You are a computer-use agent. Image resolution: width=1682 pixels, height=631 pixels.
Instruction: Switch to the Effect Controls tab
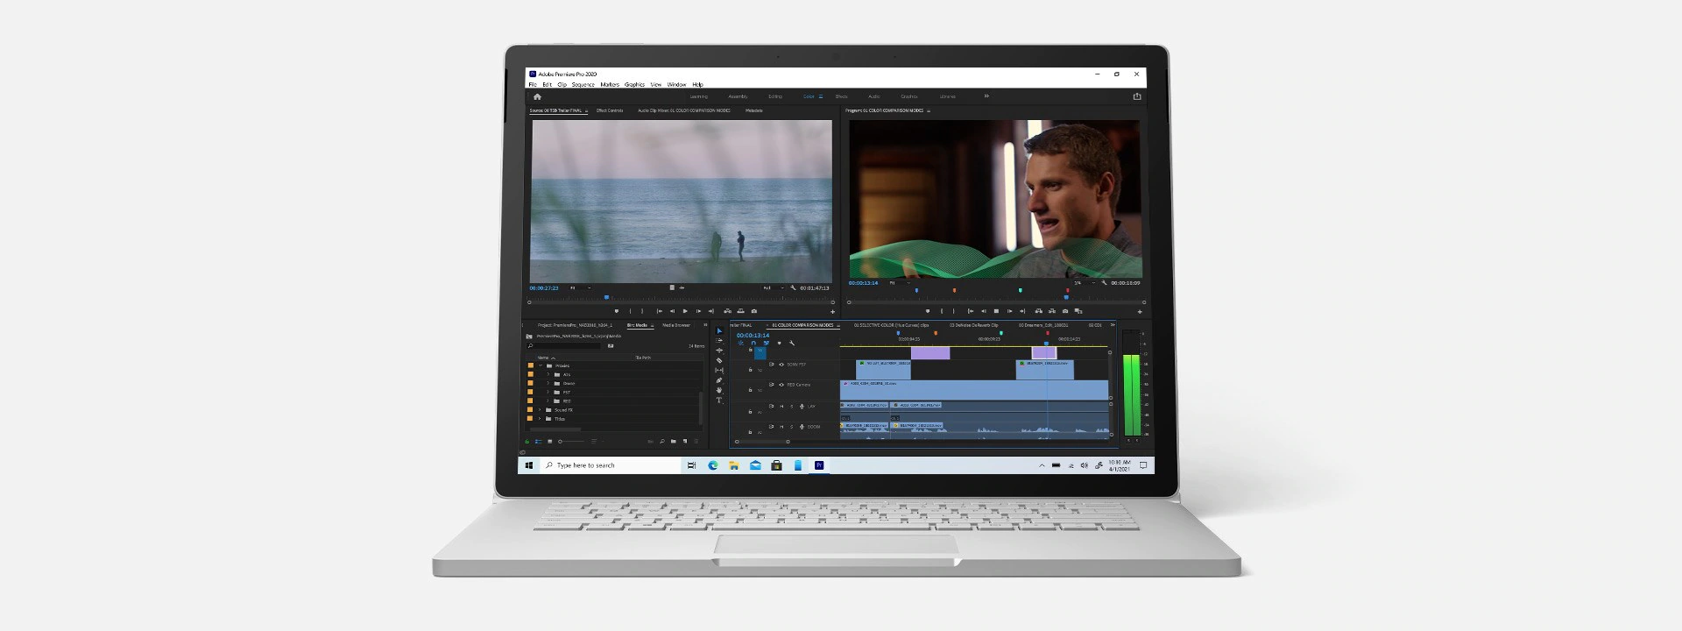(610, 110)
